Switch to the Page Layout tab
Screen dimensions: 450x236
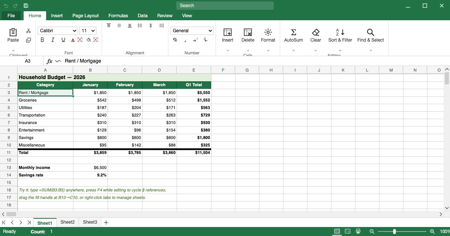[85, 16]
